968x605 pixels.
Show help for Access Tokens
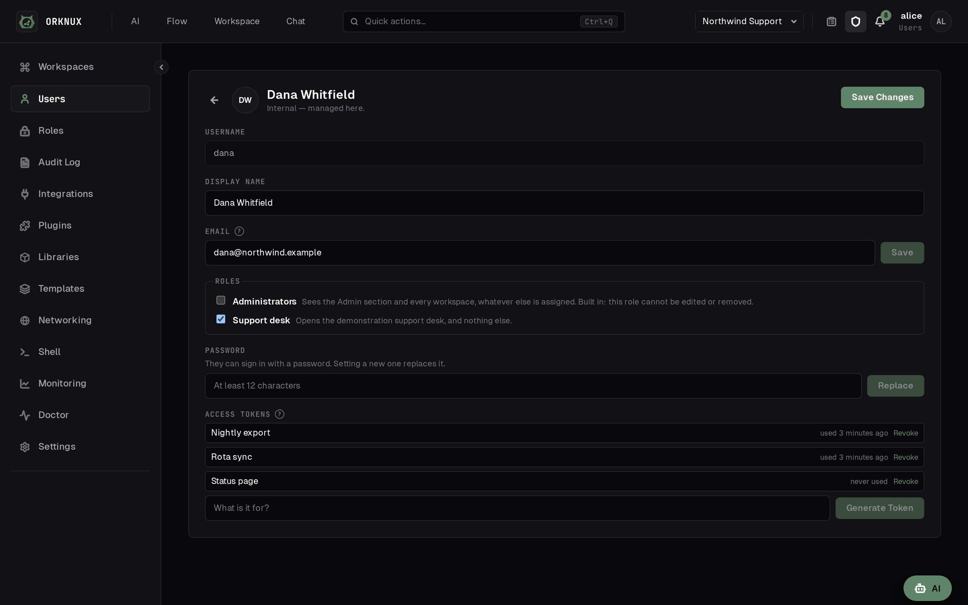click(x=280, y=414)
